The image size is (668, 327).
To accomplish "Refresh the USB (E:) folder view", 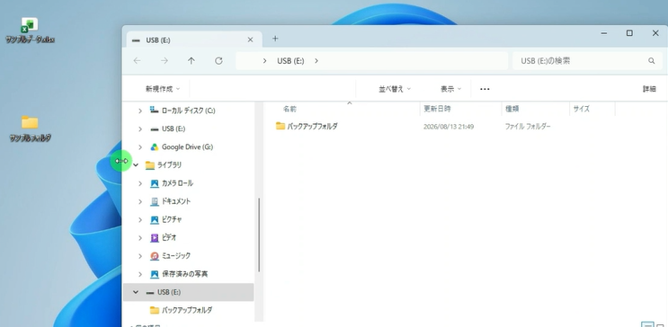I will click(x=218, y=61).
